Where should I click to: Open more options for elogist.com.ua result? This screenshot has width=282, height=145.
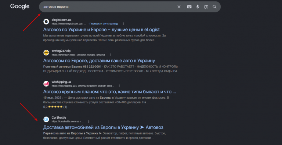pos(123,24)
